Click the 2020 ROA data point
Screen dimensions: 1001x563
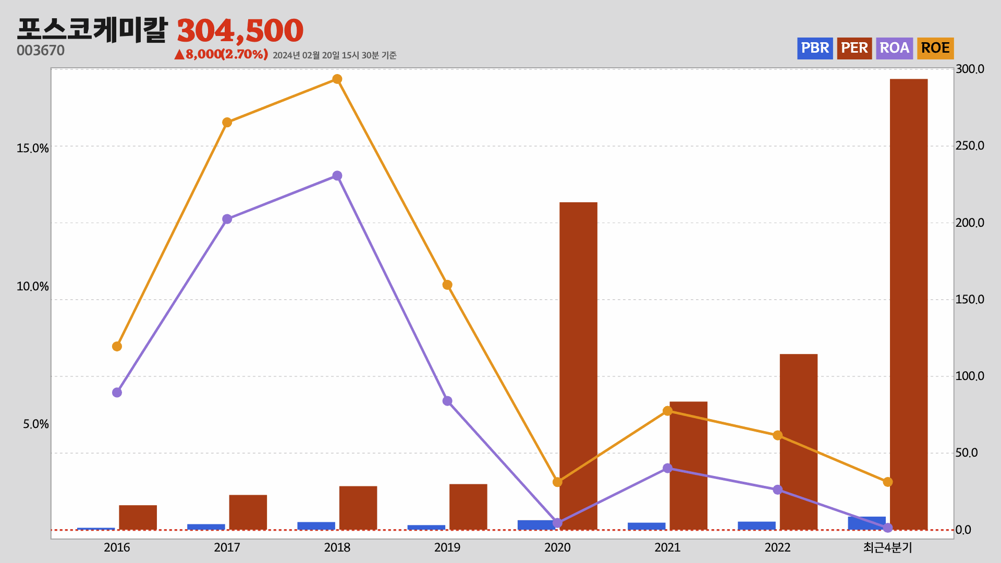(x=557, y=523)
